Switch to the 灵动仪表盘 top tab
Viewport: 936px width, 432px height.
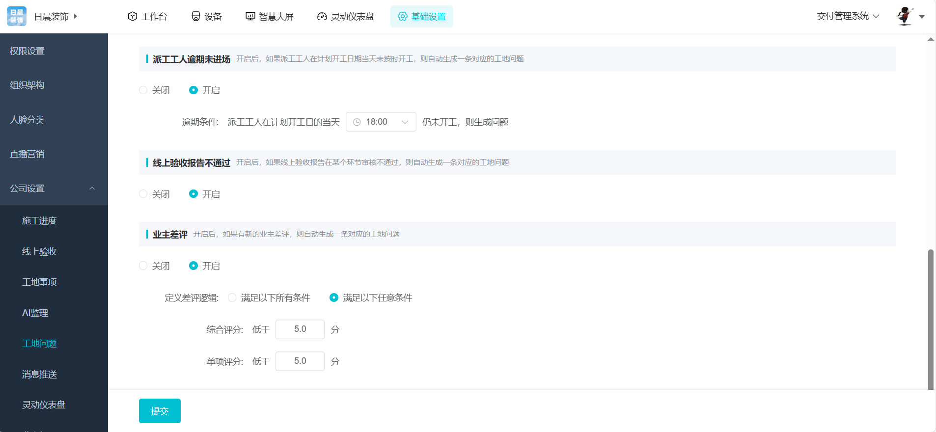(346, 16)
